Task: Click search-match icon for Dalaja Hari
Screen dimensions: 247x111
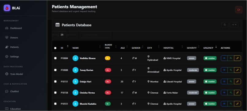Action: [x=231, y=81]
